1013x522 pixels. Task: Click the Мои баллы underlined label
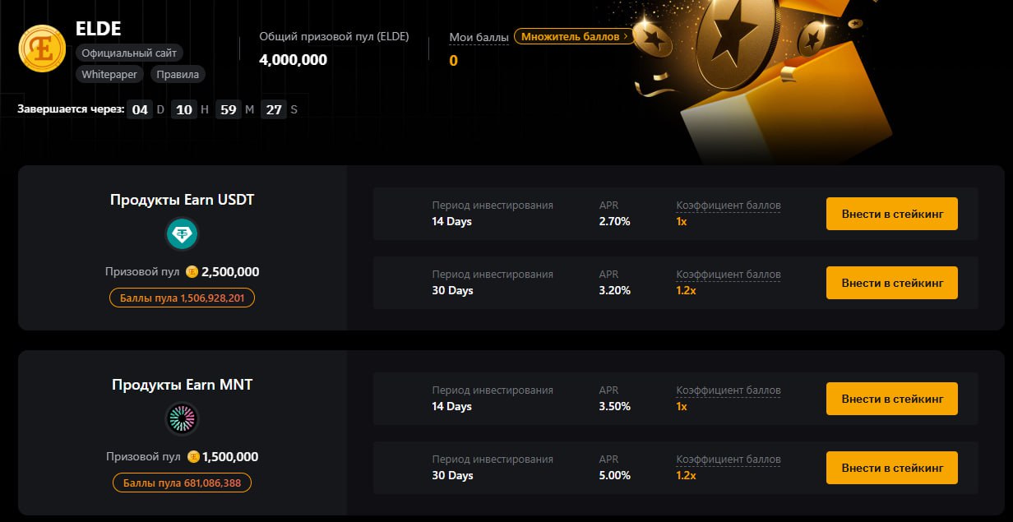point(479,38)
